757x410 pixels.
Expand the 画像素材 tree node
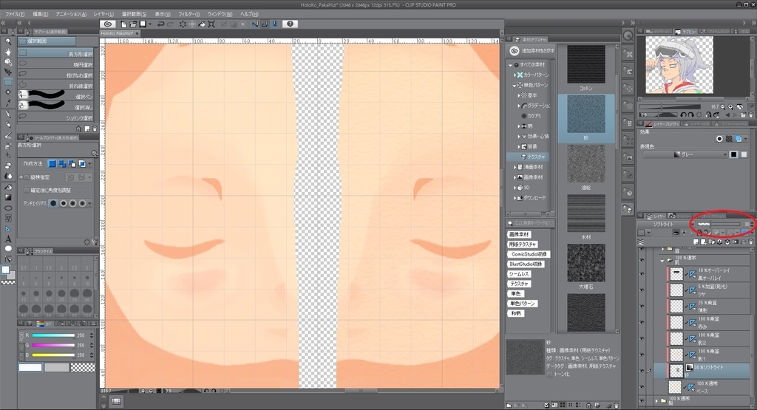pos(515,177)
